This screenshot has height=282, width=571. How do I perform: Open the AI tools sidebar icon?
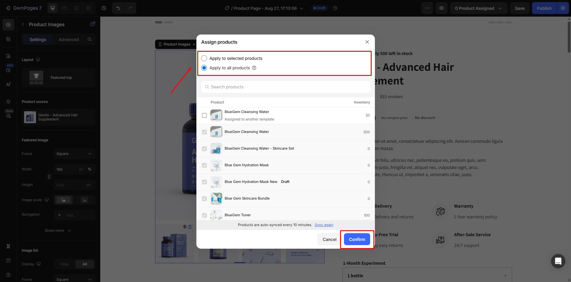pyautogui.click(x=8, y=84)
